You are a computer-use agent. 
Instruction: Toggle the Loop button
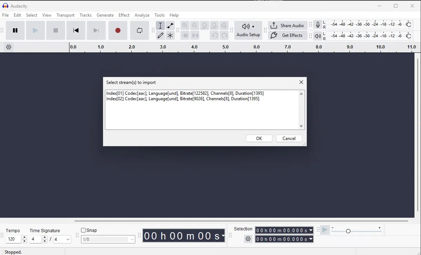tap(140, 30)
